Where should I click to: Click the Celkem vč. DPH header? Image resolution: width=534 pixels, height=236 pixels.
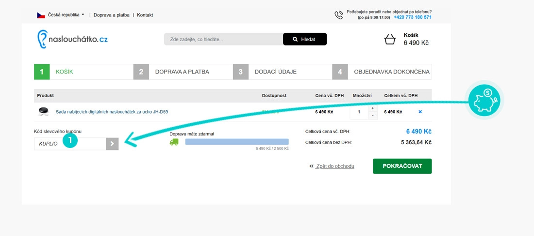point(401,96)
